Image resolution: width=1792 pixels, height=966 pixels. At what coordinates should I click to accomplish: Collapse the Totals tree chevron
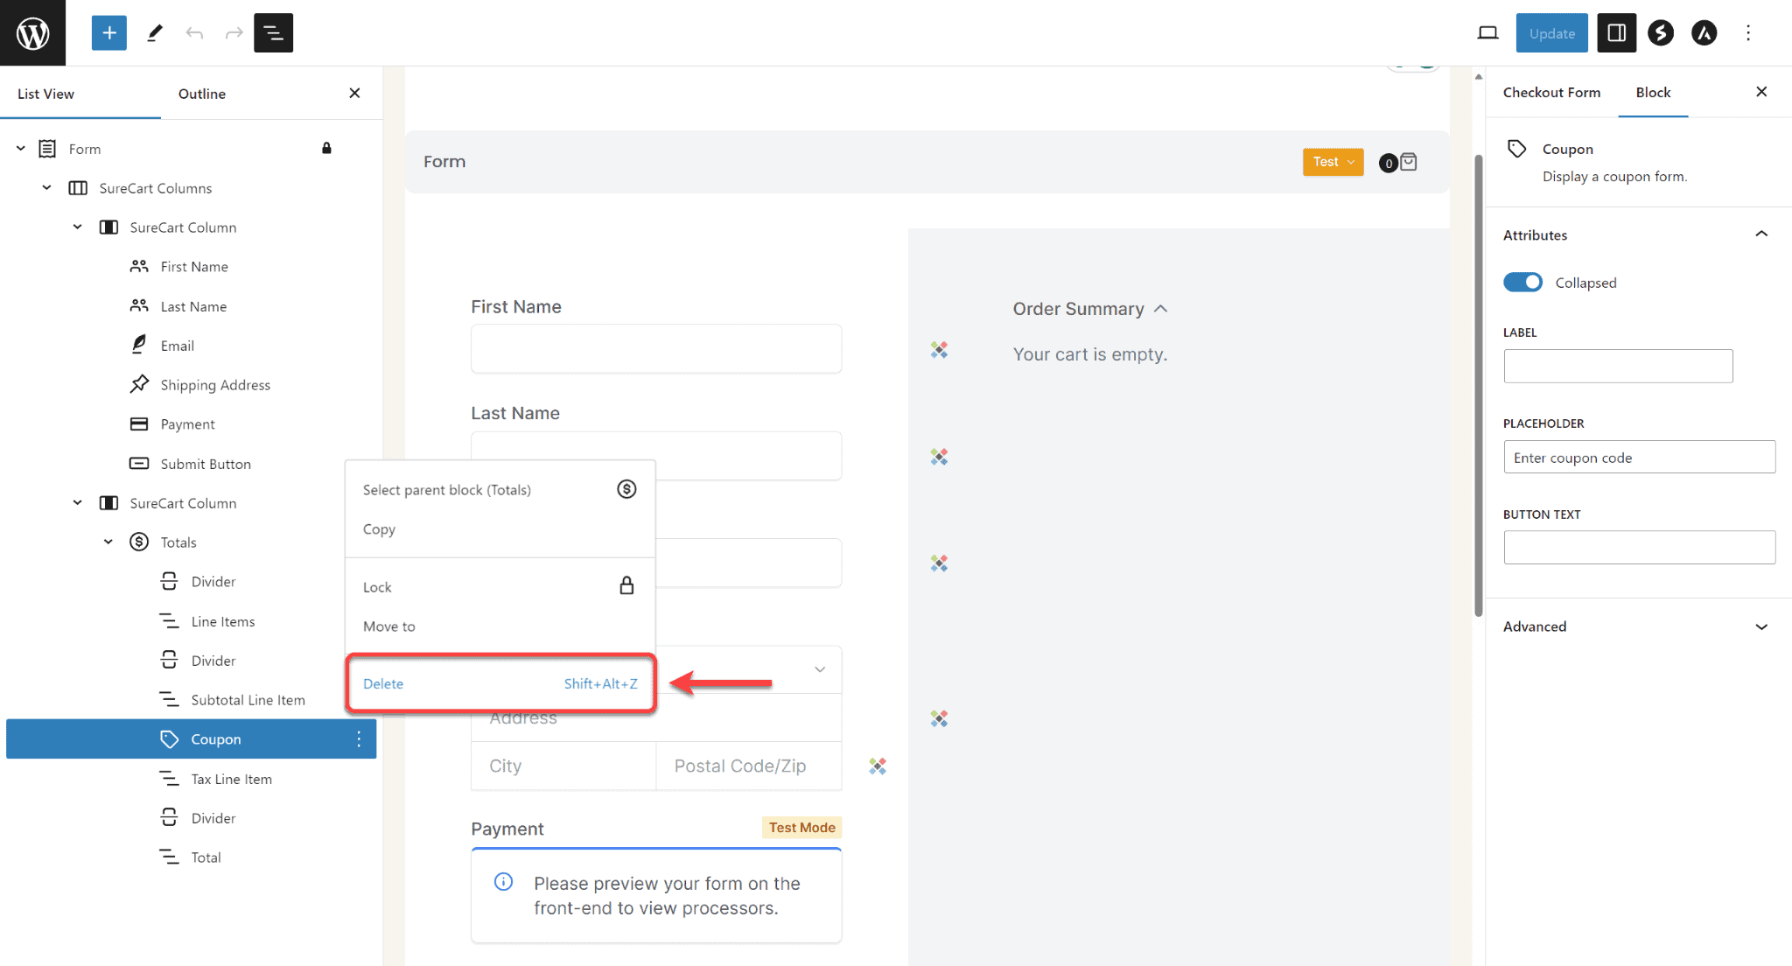[108, 542]
